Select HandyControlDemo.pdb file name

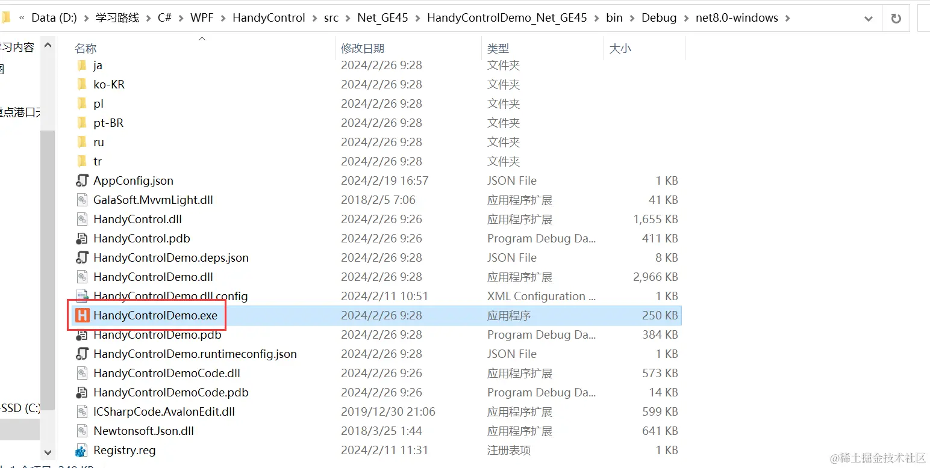157,334
